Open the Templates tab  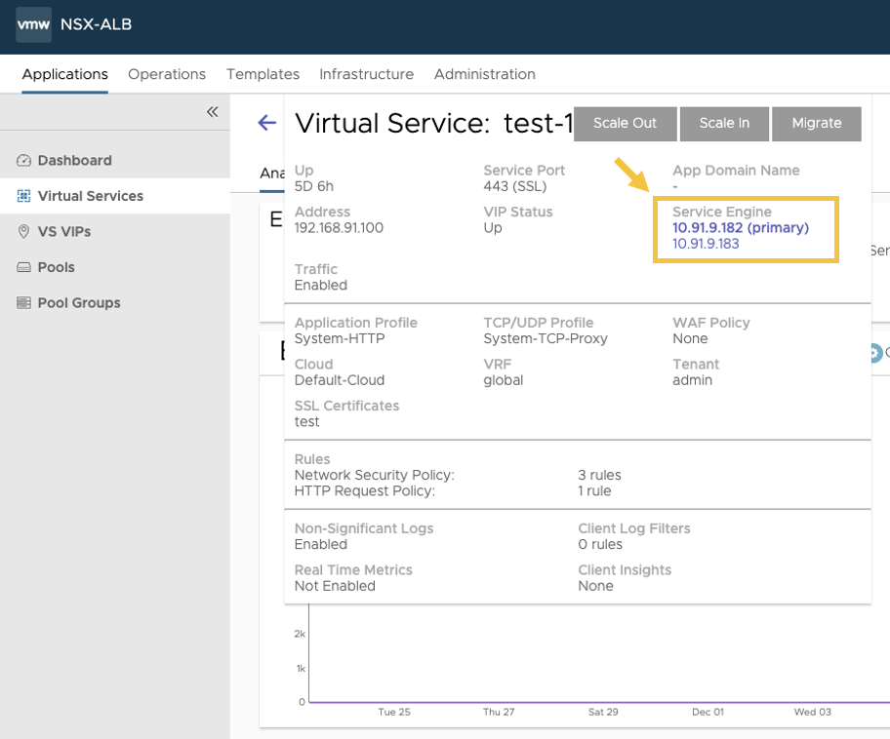coord(263,74)
